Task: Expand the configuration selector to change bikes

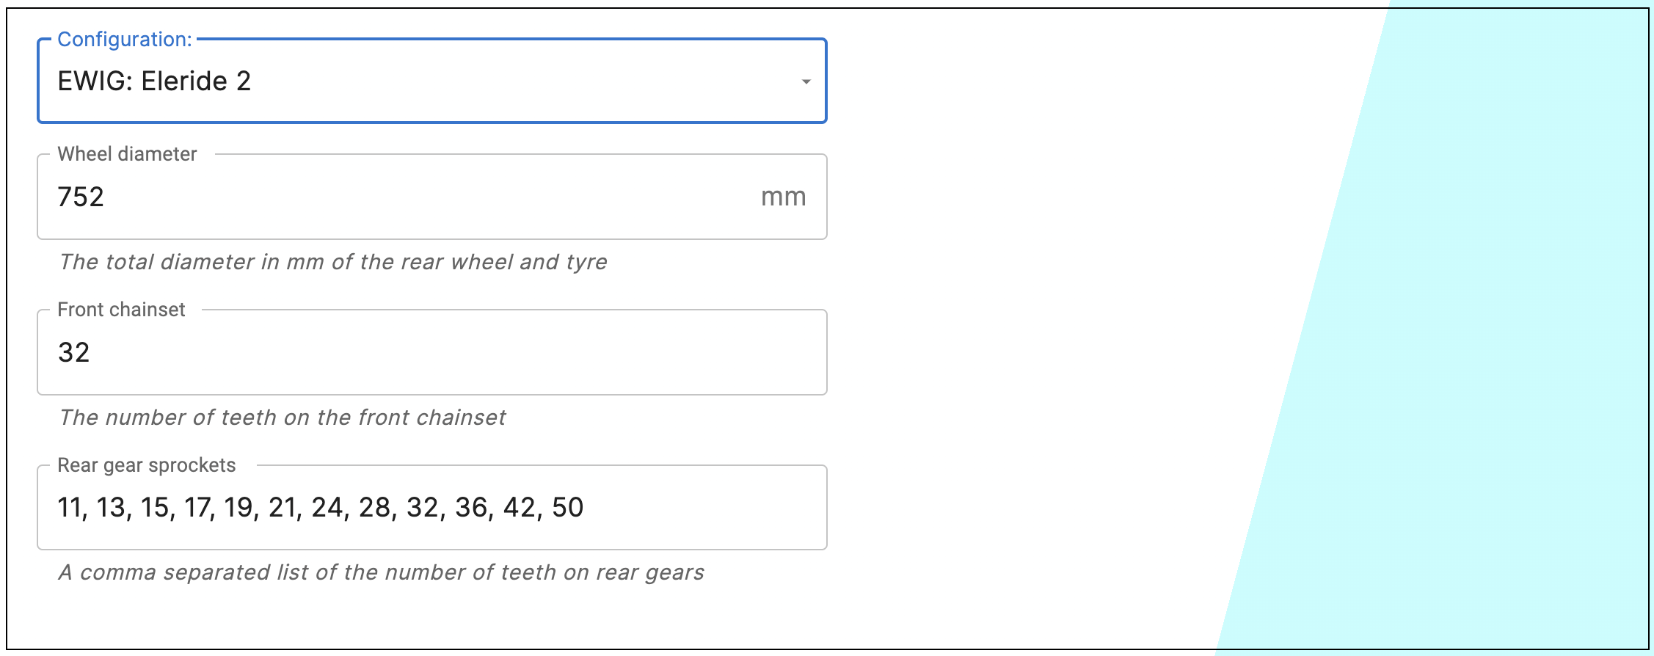Action: tap(433, 81)
